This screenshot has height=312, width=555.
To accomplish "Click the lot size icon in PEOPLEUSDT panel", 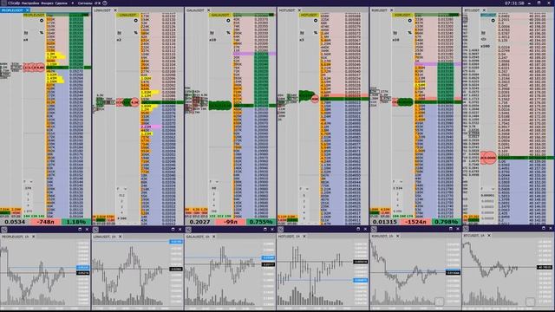I will 26,33.
